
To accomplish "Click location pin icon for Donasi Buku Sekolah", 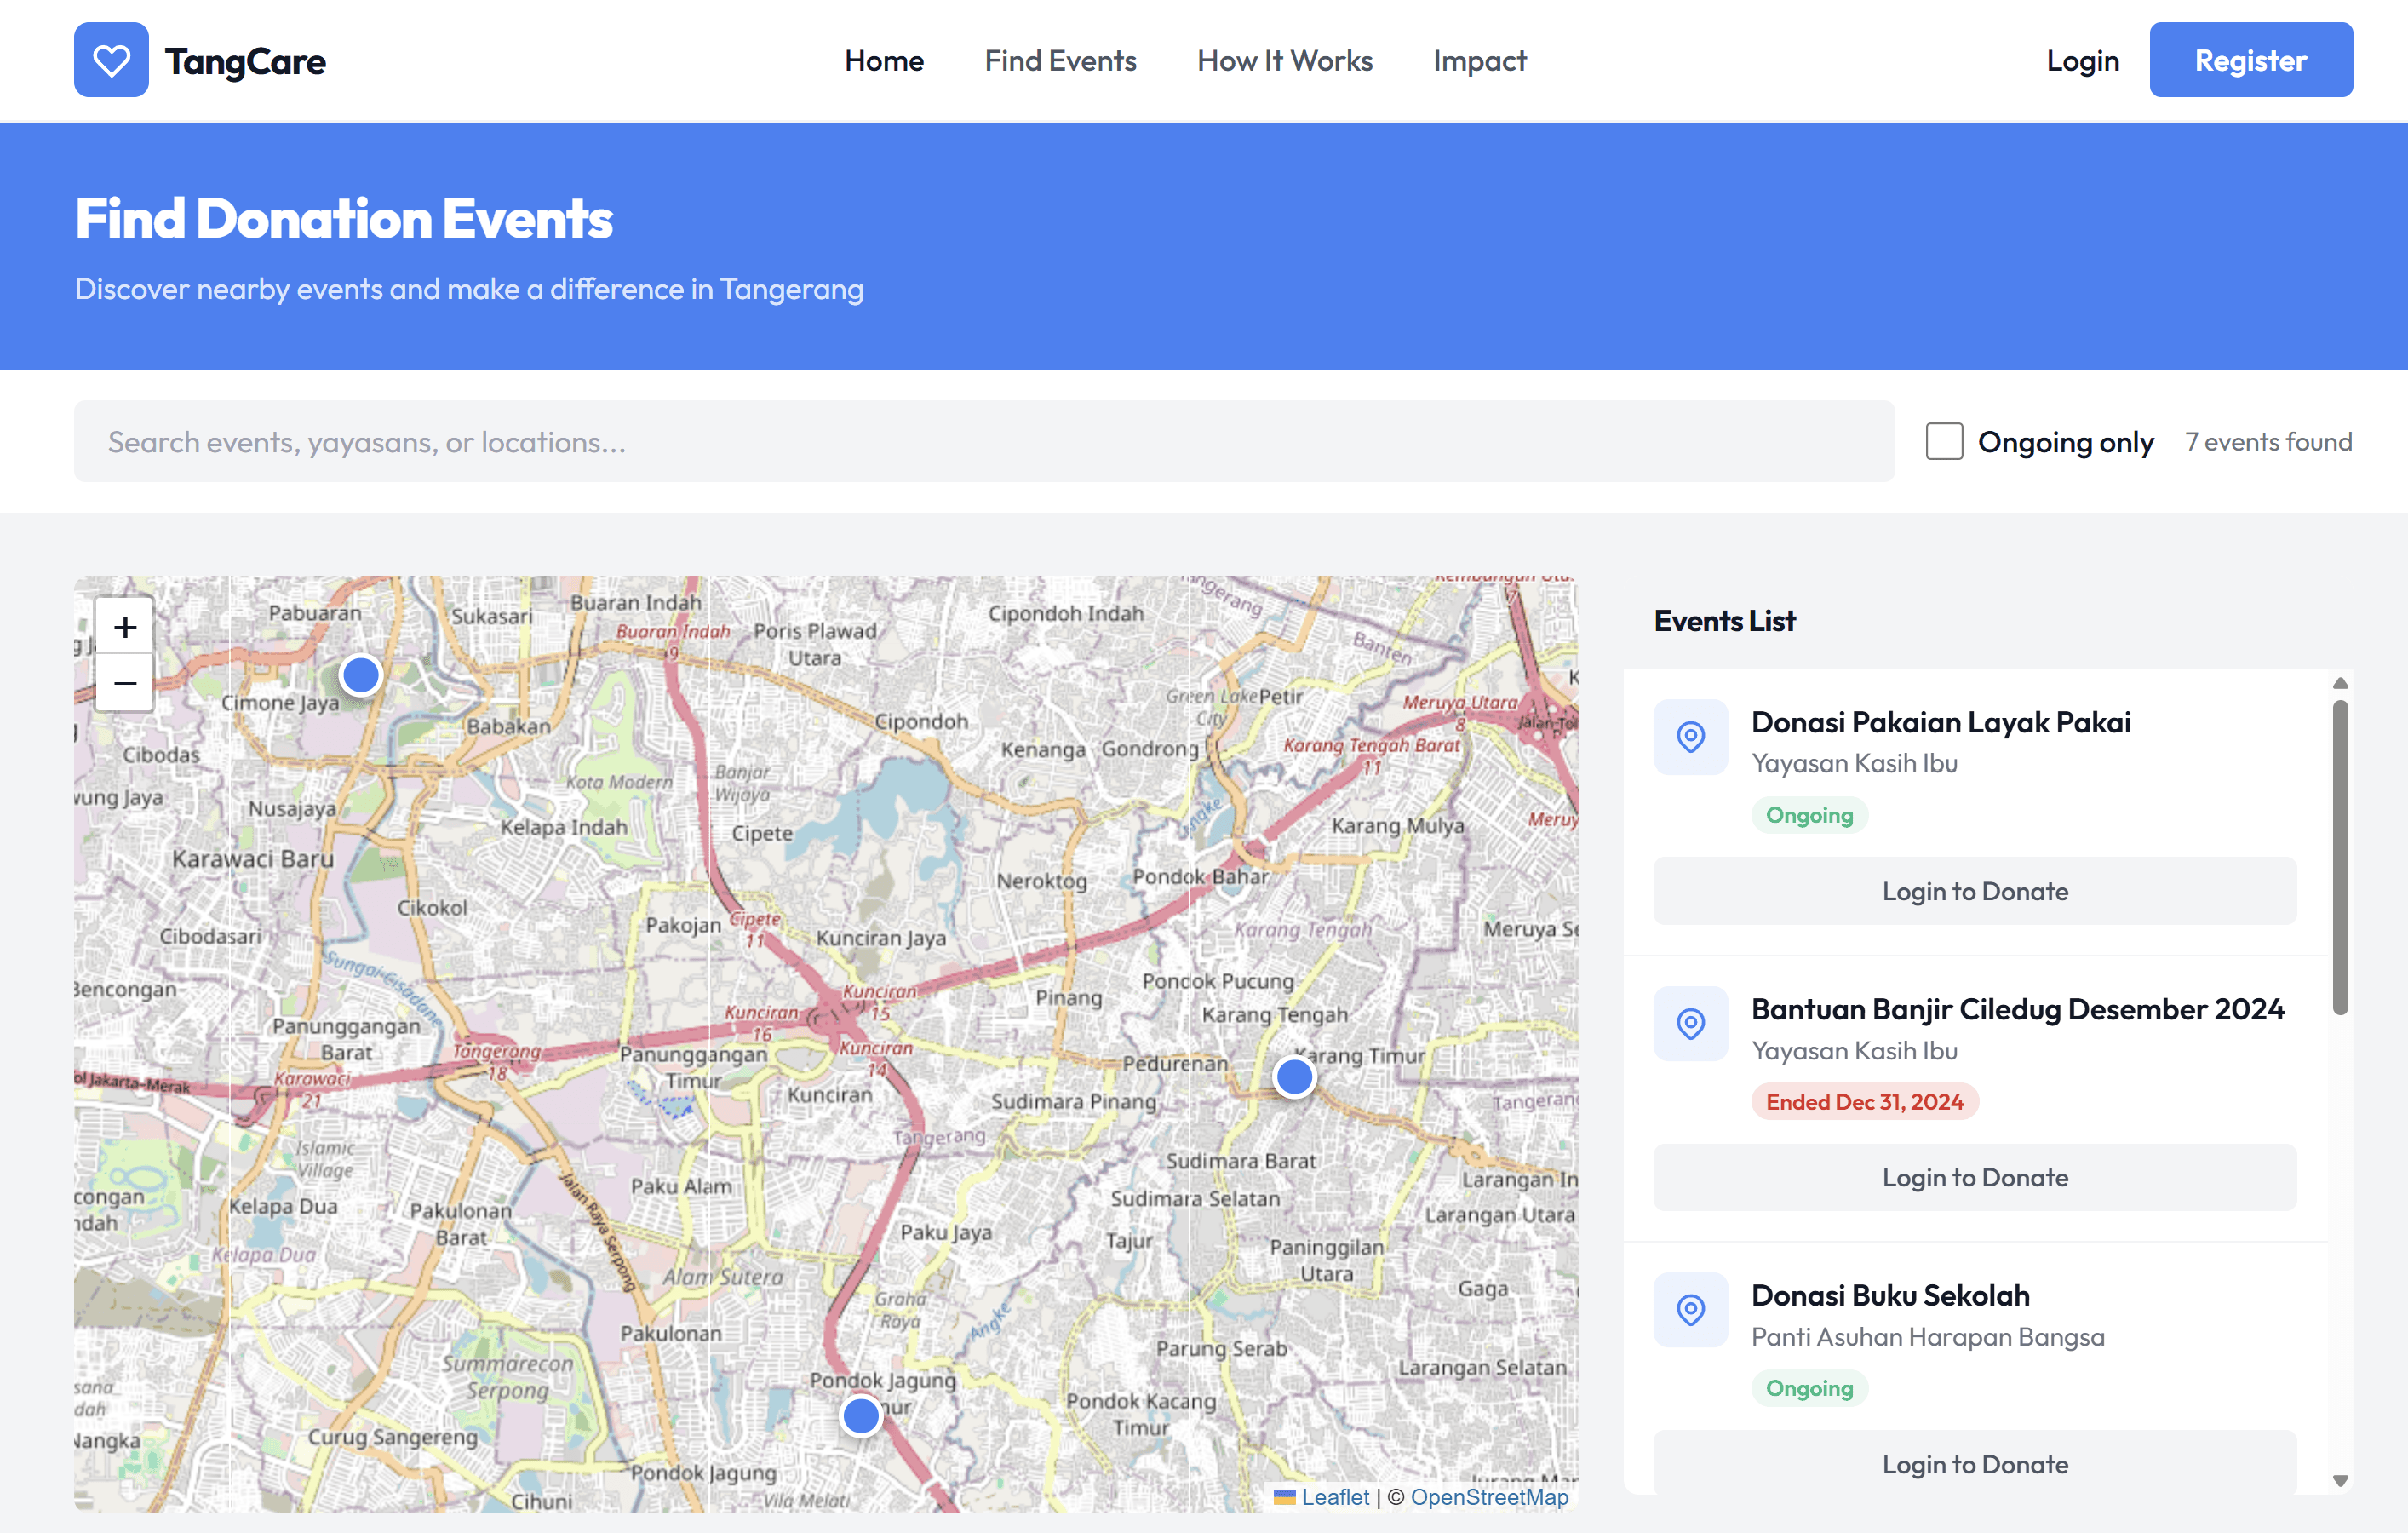I will [1690, 1310].
